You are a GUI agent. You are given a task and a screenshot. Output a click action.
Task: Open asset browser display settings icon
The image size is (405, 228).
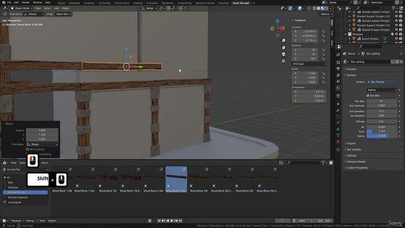point(281,163)
